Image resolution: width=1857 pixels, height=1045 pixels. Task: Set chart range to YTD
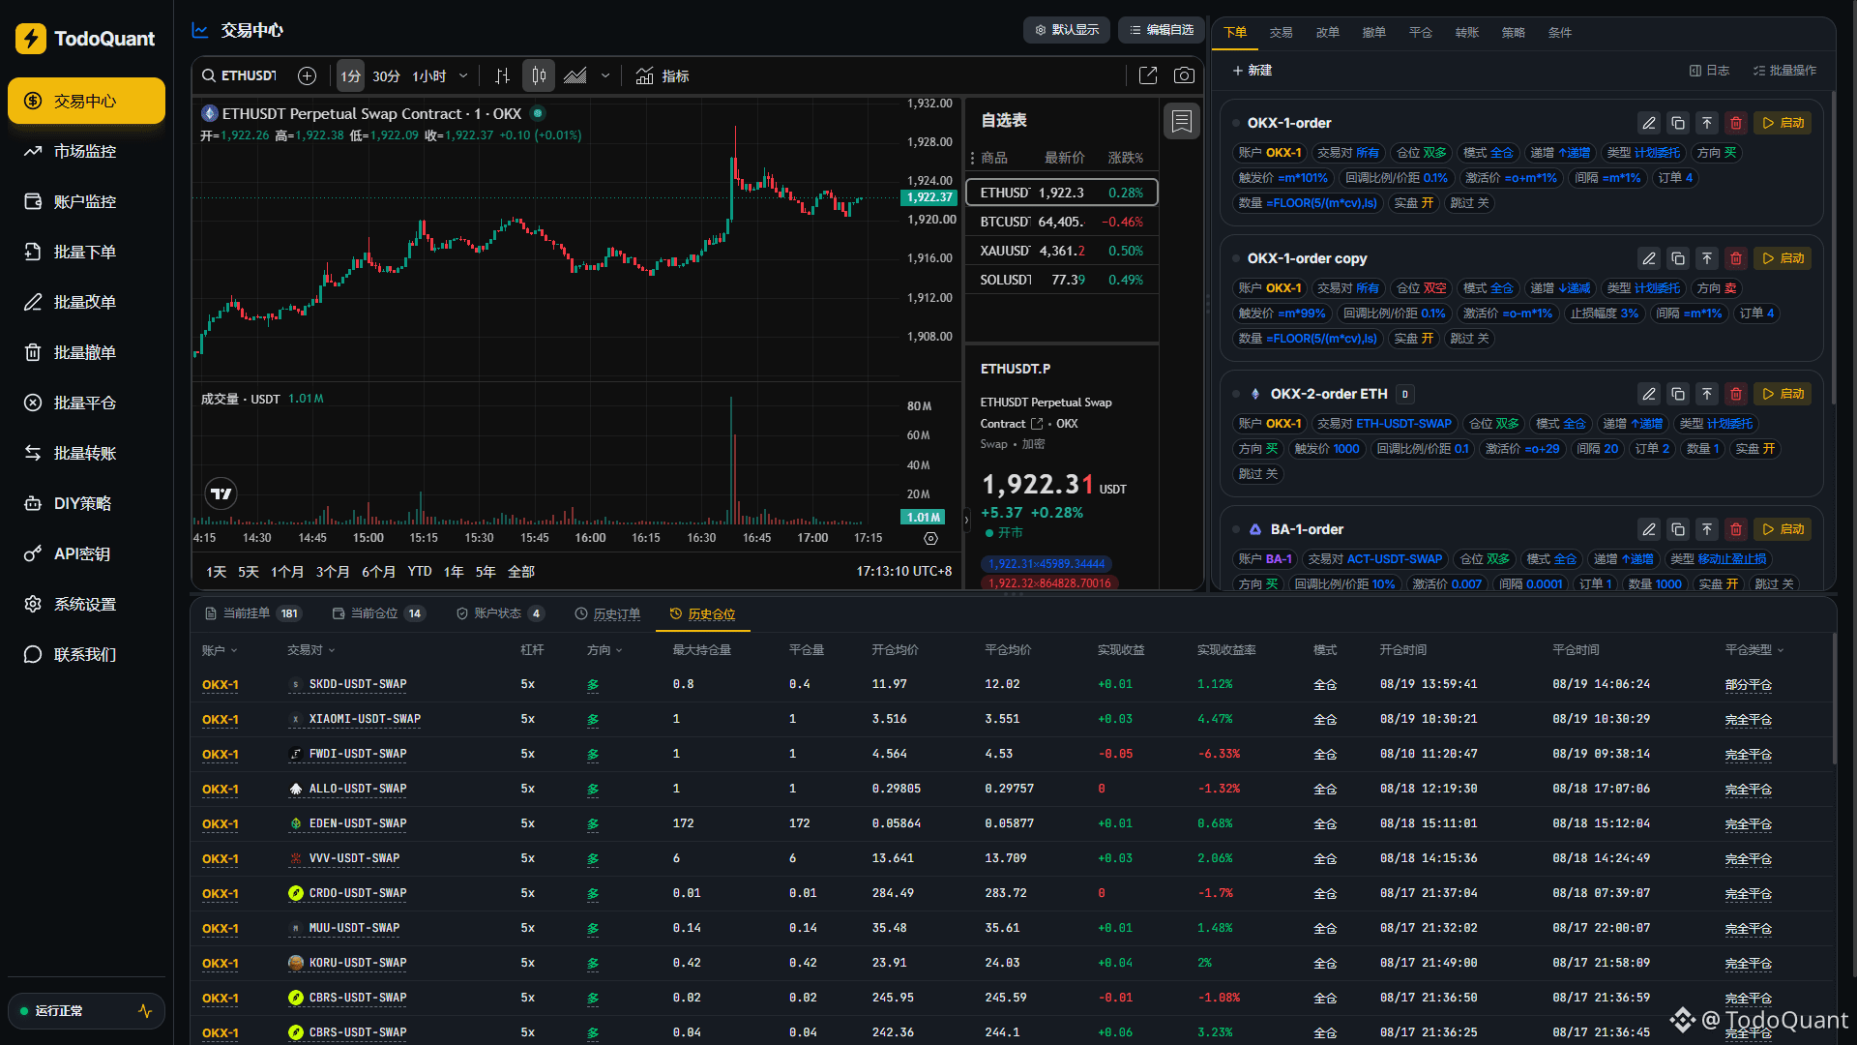(x=420, y=572)
